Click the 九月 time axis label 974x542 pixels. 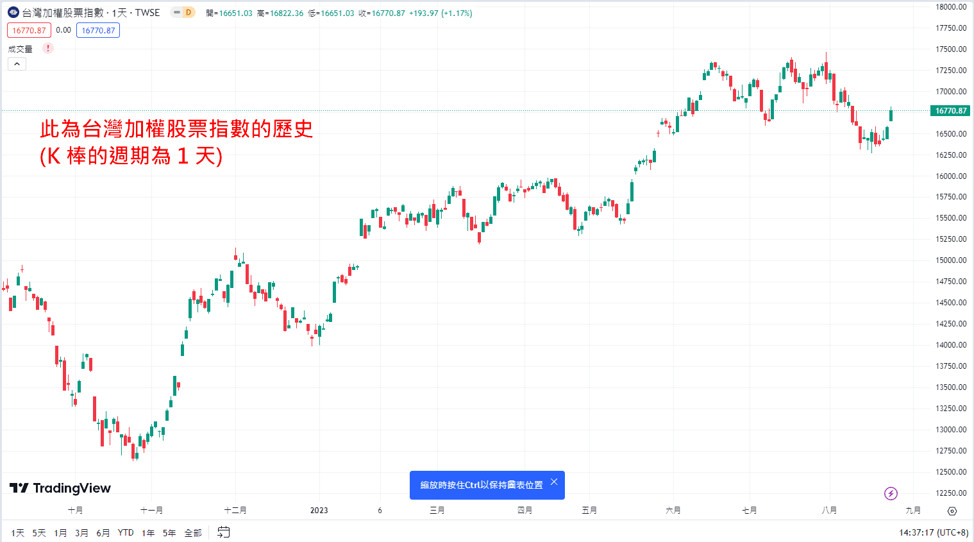click(x=913, y=511)
